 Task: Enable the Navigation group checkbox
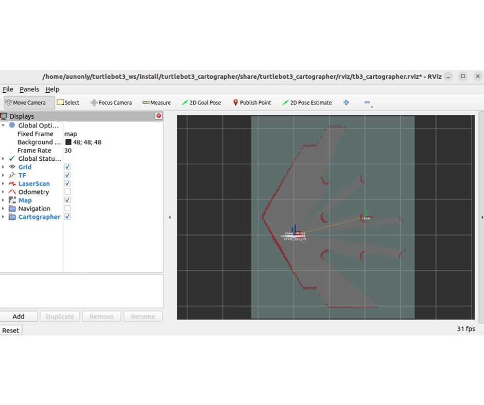pyautogui.click(x=67, y=208)
